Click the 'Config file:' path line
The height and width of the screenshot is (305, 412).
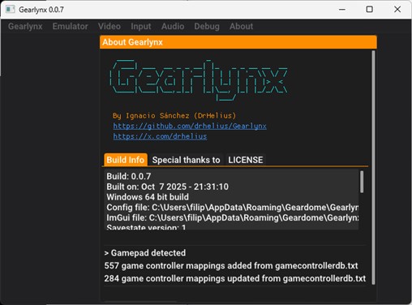[233, 208]
